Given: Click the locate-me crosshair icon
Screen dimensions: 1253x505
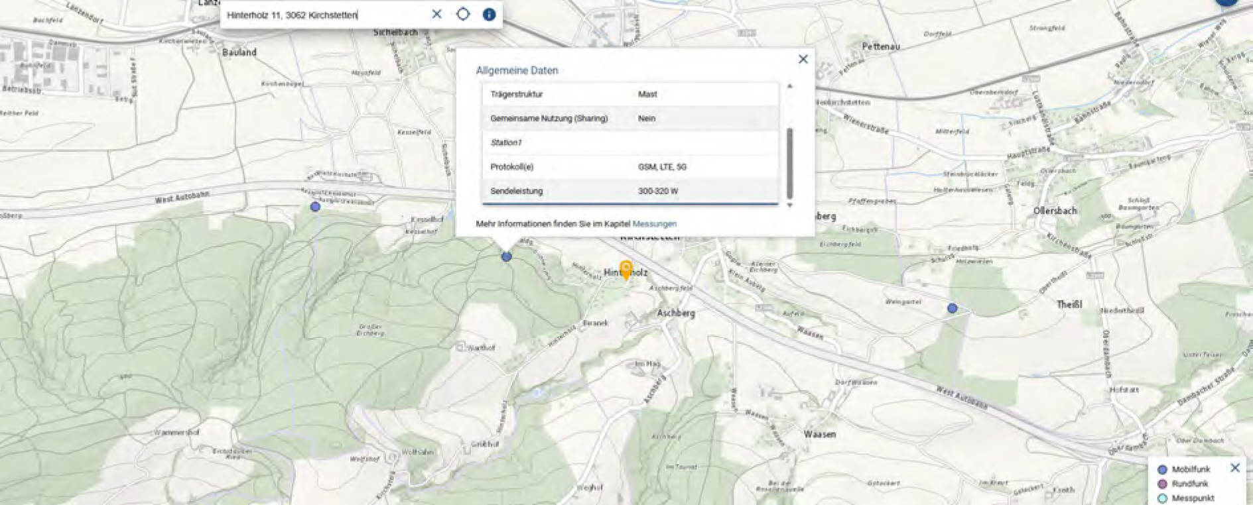Looking at the screenshot, I should click(x=463, y=14).
